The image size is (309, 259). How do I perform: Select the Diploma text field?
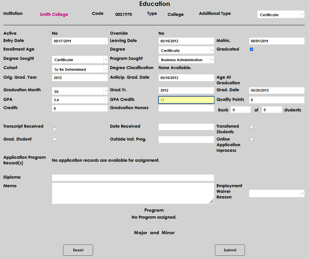pyautogui.click(x=133, y=178)
